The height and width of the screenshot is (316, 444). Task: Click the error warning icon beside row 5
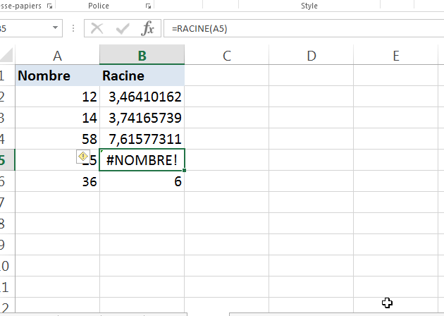[82, 157]
